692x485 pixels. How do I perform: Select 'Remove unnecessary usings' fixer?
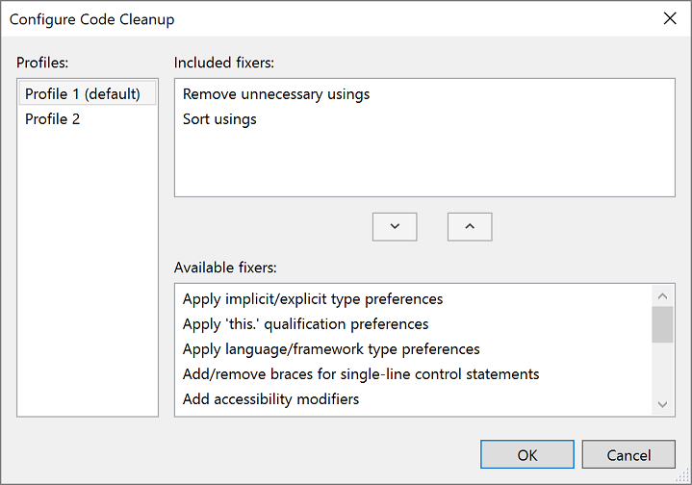276,94
